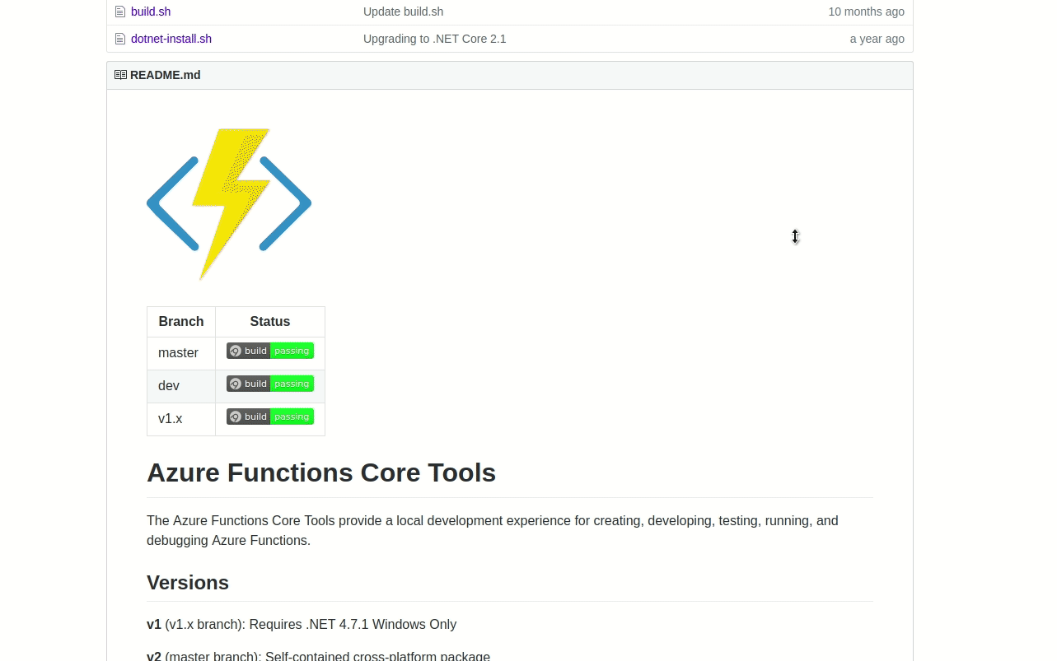Click the Branch column header
Viewport: 1057px width, 661px height.
pos(180,321)
